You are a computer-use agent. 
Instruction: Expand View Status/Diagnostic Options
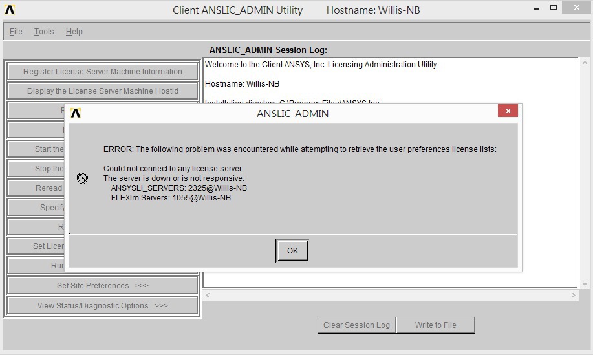(x=102, y=305)
